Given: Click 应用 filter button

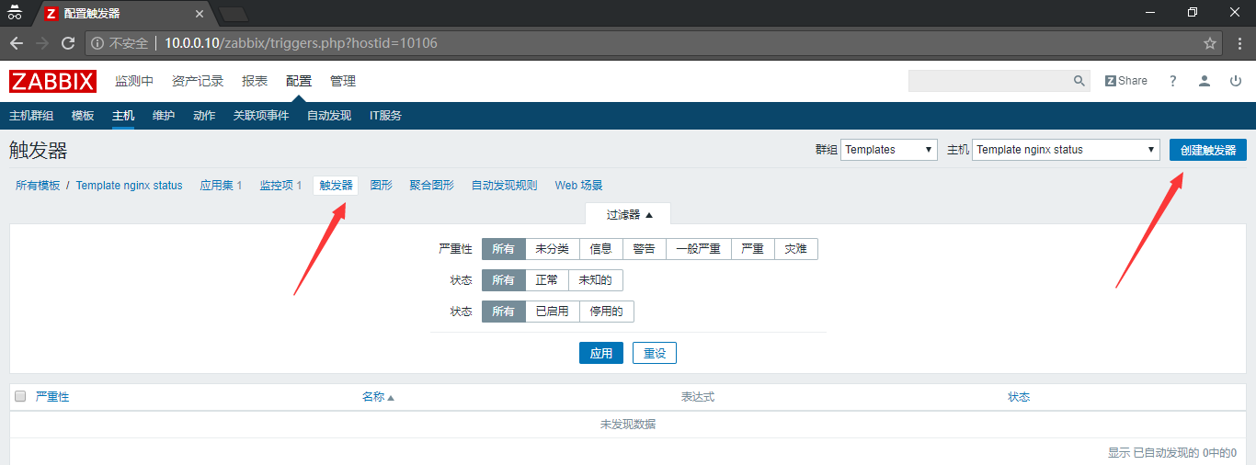Looking at the screenshot, I should (601, 353).
